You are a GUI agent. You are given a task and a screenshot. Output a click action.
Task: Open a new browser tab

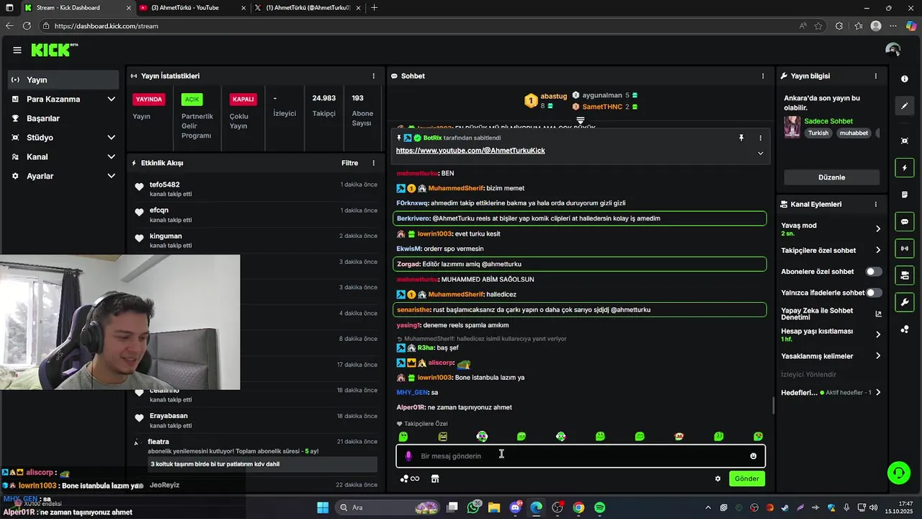click(x=374, y=8)
